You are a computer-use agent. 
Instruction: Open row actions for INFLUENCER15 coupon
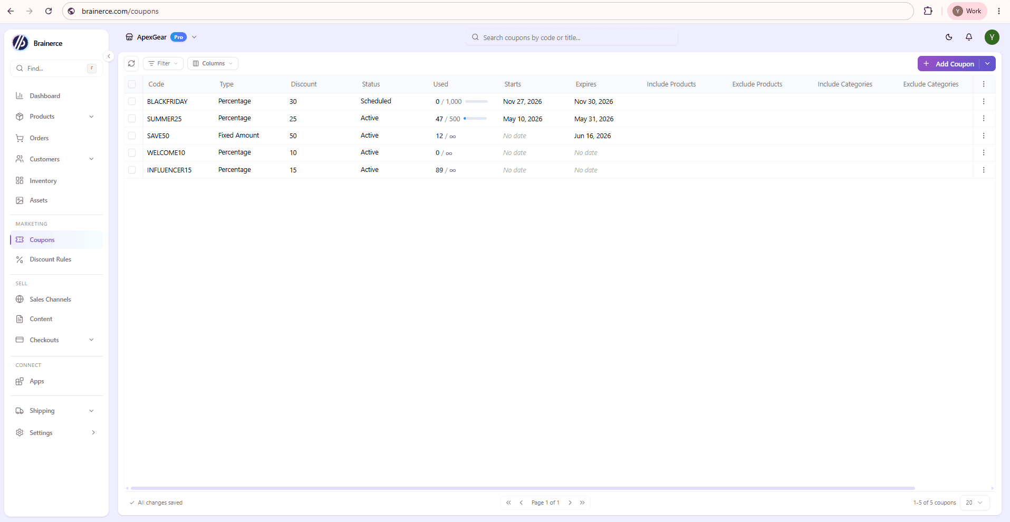pyautogui.click(x=984, y=170)
